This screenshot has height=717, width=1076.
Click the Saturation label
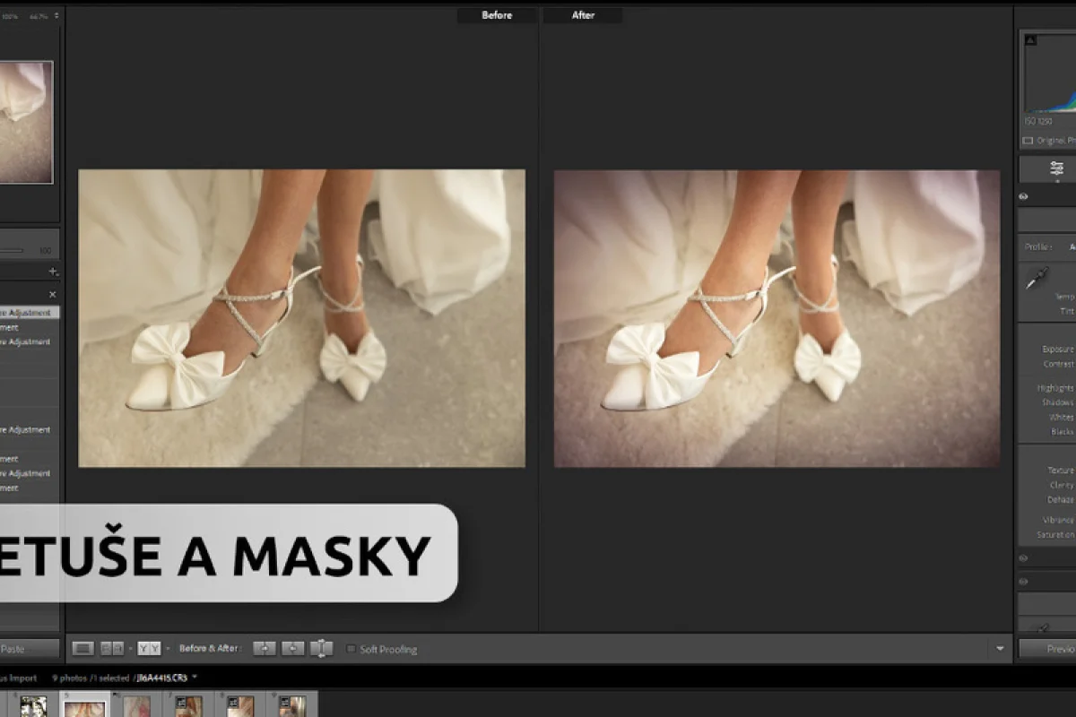[x=1055, y=534]
